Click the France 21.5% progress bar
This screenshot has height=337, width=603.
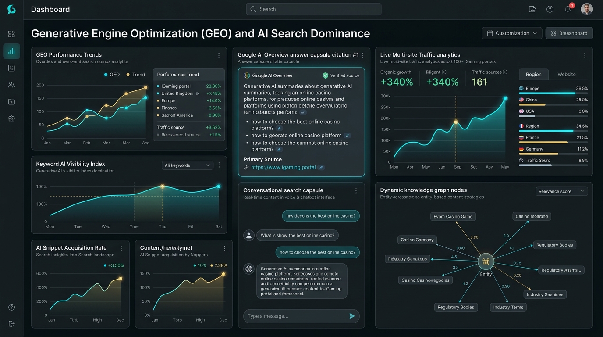[553, 143]
